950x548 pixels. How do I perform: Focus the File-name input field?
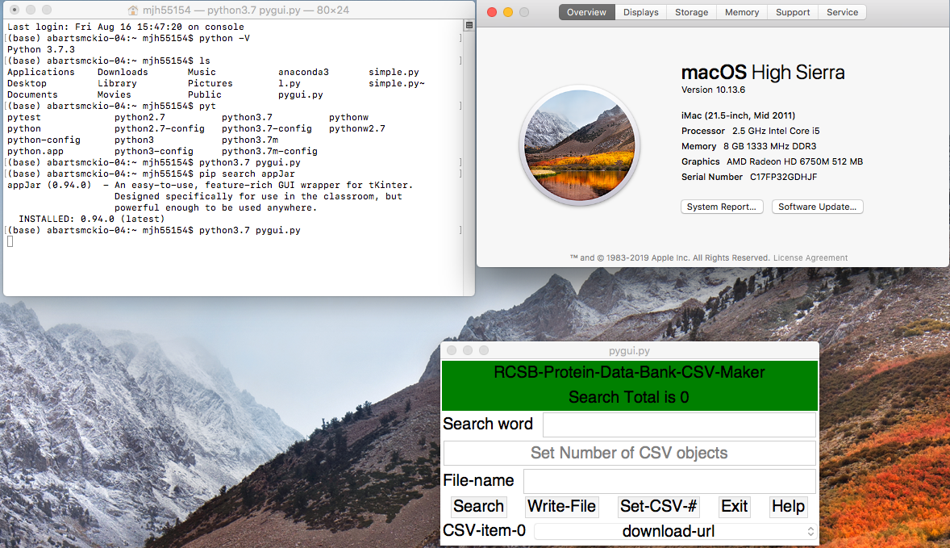(x=669, y=481)
